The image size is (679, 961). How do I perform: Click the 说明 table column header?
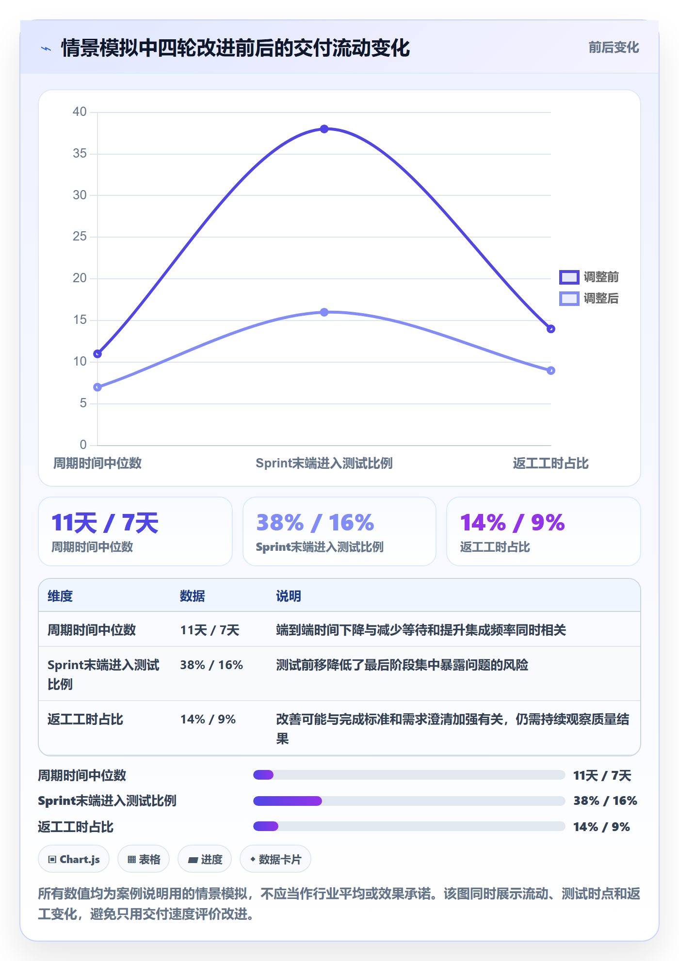click(x=289, y=596)
